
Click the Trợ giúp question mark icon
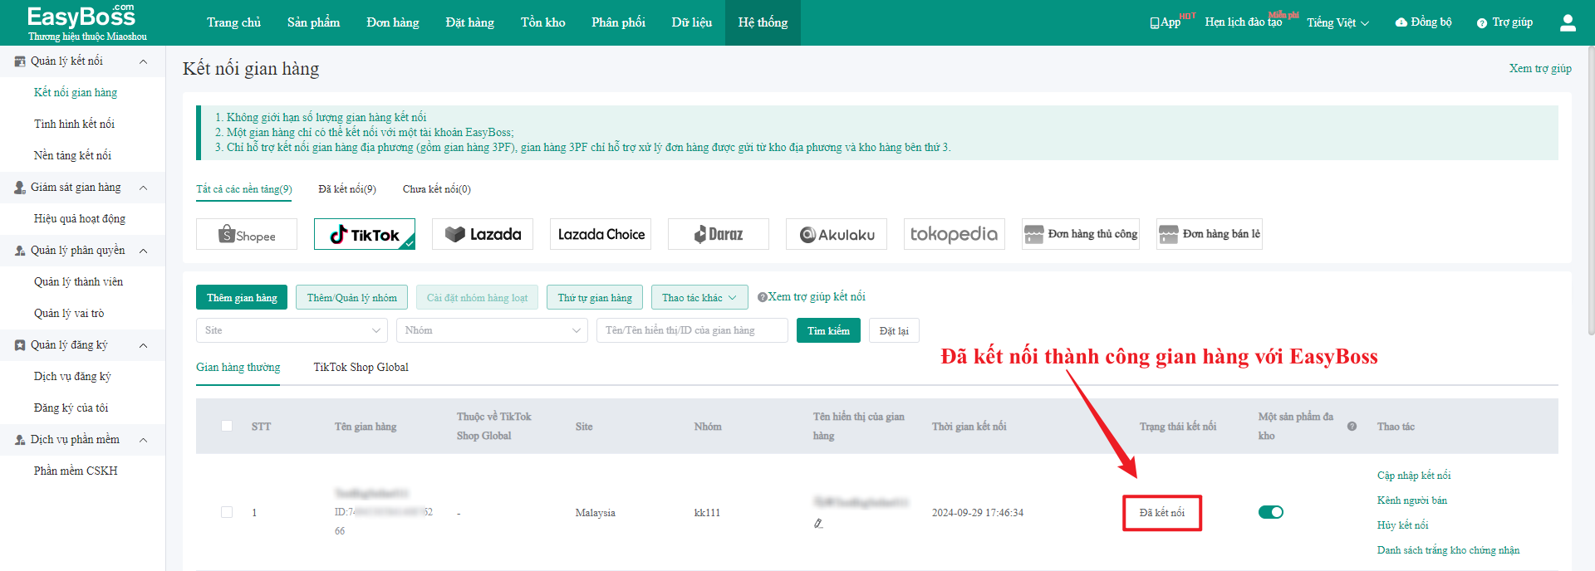pos(1482,23)
